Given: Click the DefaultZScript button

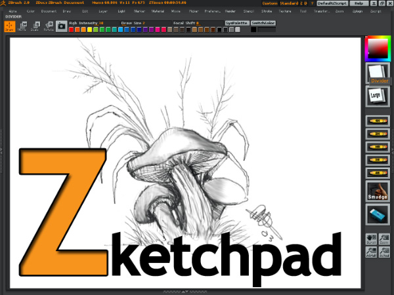Looking at the screenshot, I should (332, 3).
